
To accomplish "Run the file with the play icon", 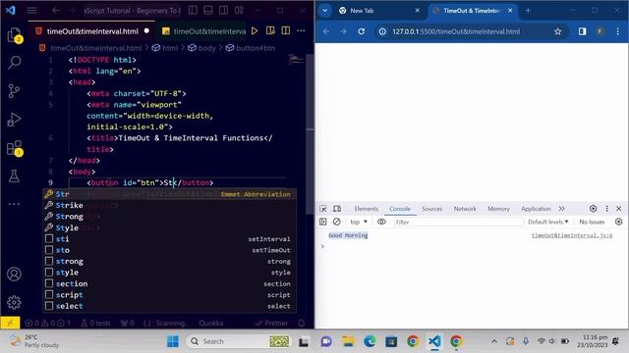I will [x=255, y=30].
